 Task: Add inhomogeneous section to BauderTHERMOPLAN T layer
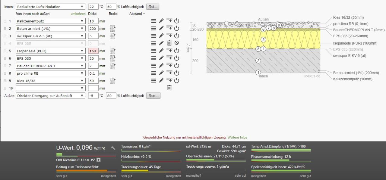[113, 66]
